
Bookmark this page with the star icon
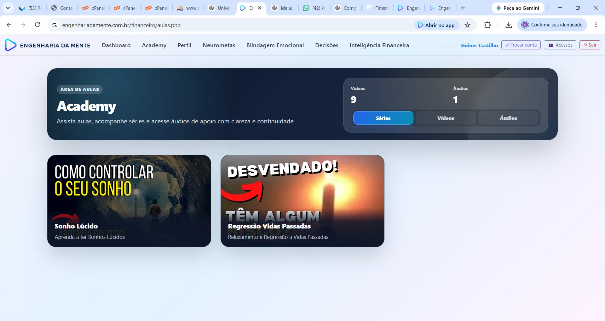(467, 25)
